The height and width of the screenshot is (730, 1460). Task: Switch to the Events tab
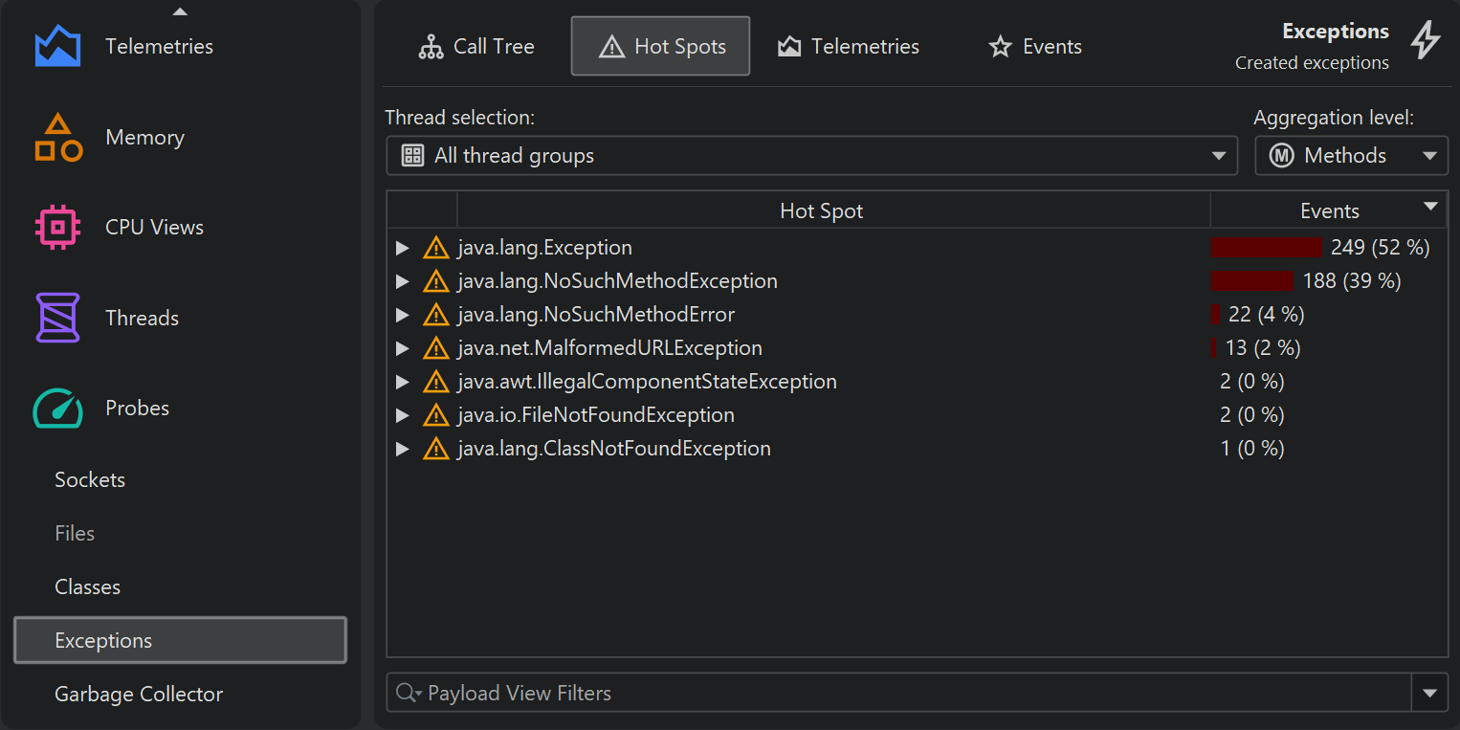coord(1035,47)
